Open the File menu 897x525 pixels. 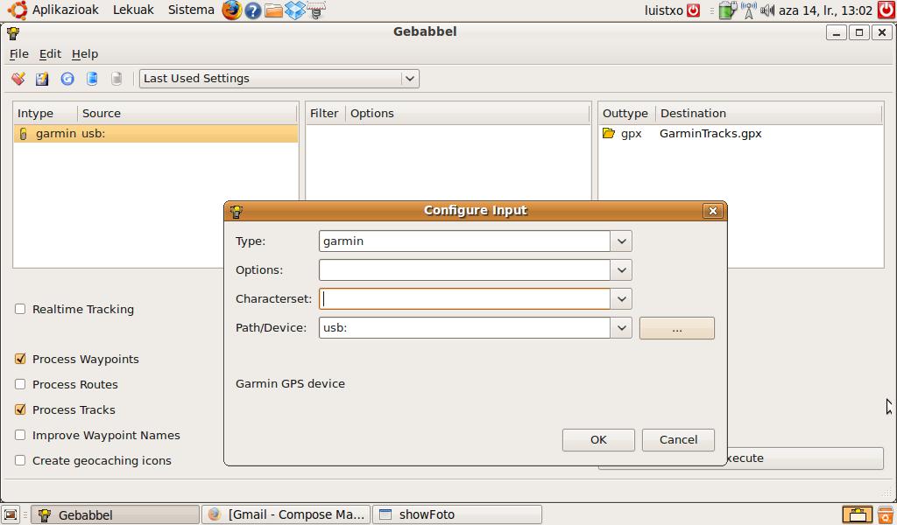tap(19, 53)
